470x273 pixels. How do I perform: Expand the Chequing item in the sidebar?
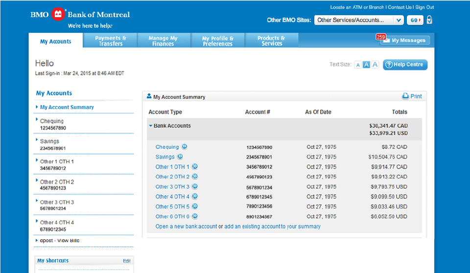[37, 119]
